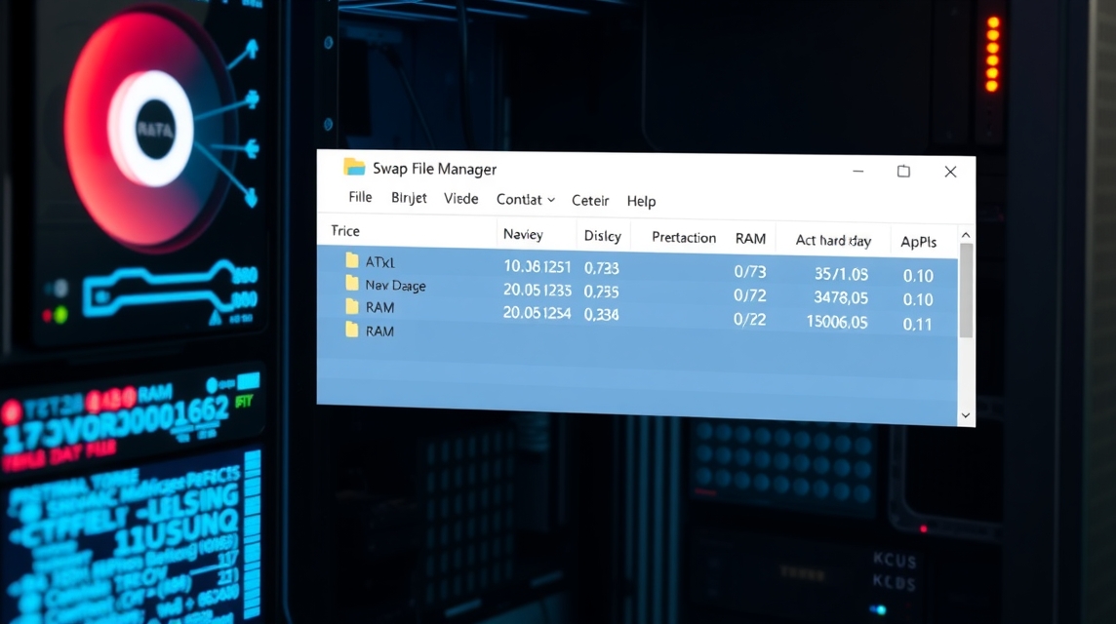Open the Ceteir menu

pyautogui.click(x=590, y=201)
